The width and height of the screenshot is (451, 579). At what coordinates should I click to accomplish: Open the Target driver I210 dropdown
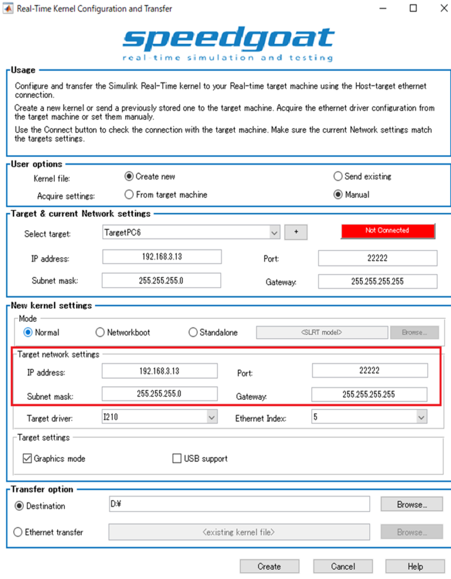(159, 417)
